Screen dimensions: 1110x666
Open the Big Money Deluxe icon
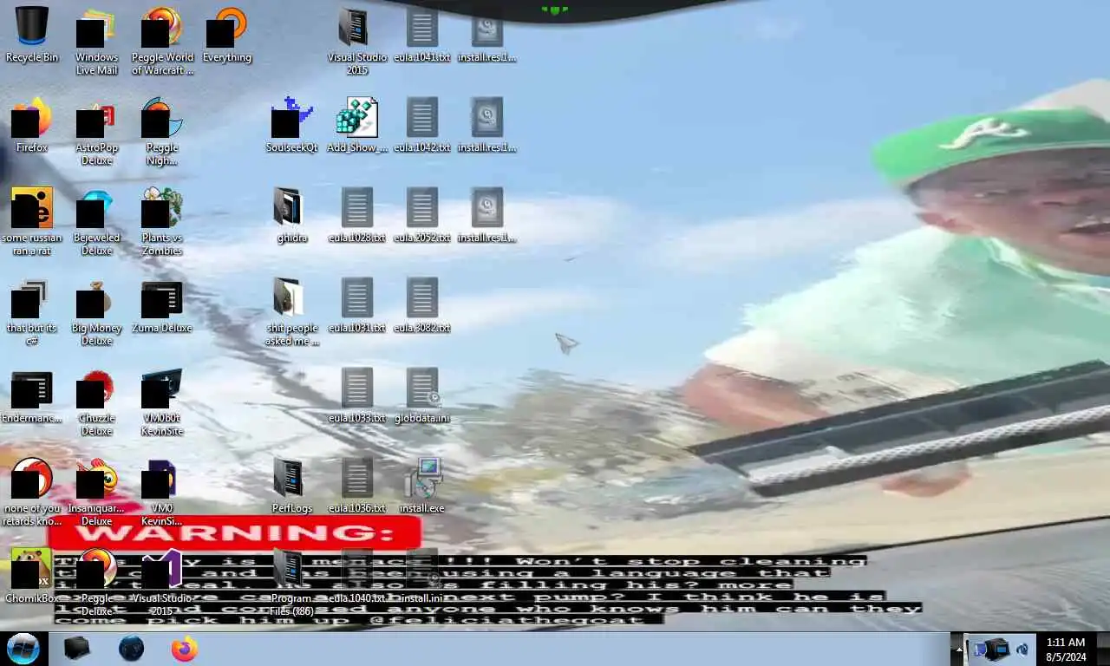point(96,310)
